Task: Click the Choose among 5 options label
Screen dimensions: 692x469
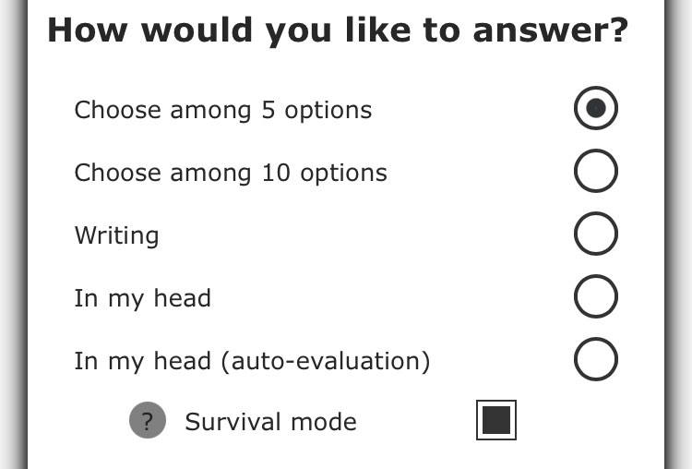Action: pos(223,110)
